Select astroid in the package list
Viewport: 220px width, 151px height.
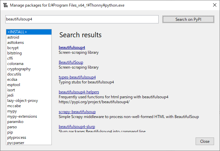tap(29, 37)
